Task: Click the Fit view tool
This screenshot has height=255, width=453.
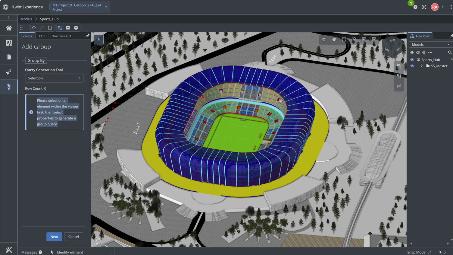Action: (x=344, y=40)
